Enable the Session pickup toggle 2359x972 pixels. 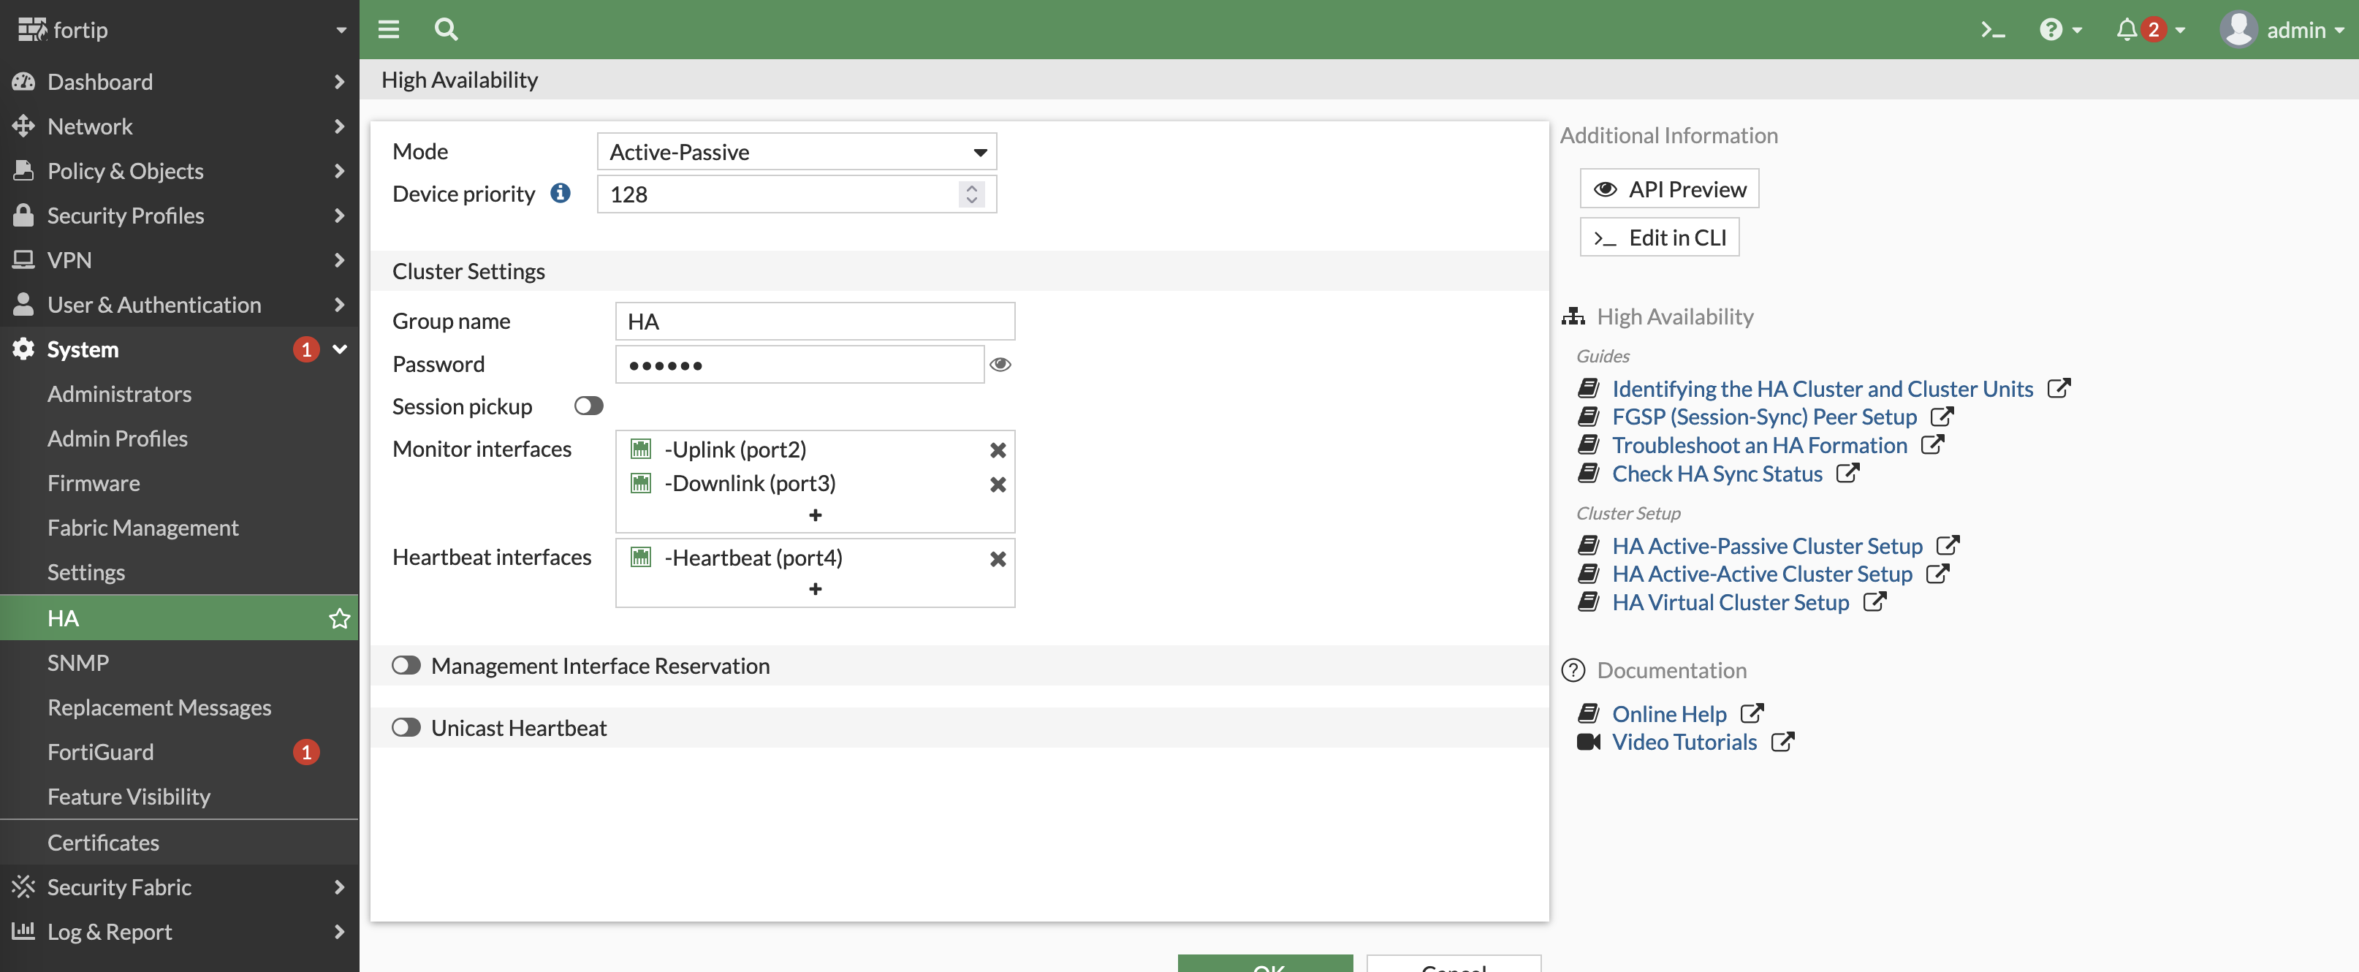tap(588, 406)
